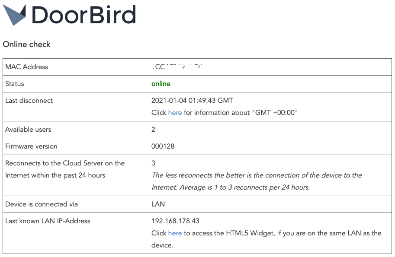The height and width of the screenshot is (257, 395).
Task: Click the Reconnects to the Cloud Server label
Action: pyautogui.click(x=65, y=169)
